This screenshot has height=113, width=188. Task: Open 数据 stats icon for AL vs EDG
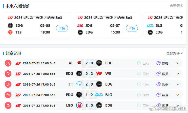[x=159, y=63]
